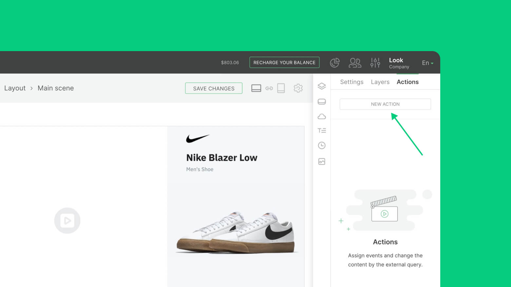This screenshot has height=287, width=511.
Task: Click the clock icon in sidebar
Action: tap(322, 145)
